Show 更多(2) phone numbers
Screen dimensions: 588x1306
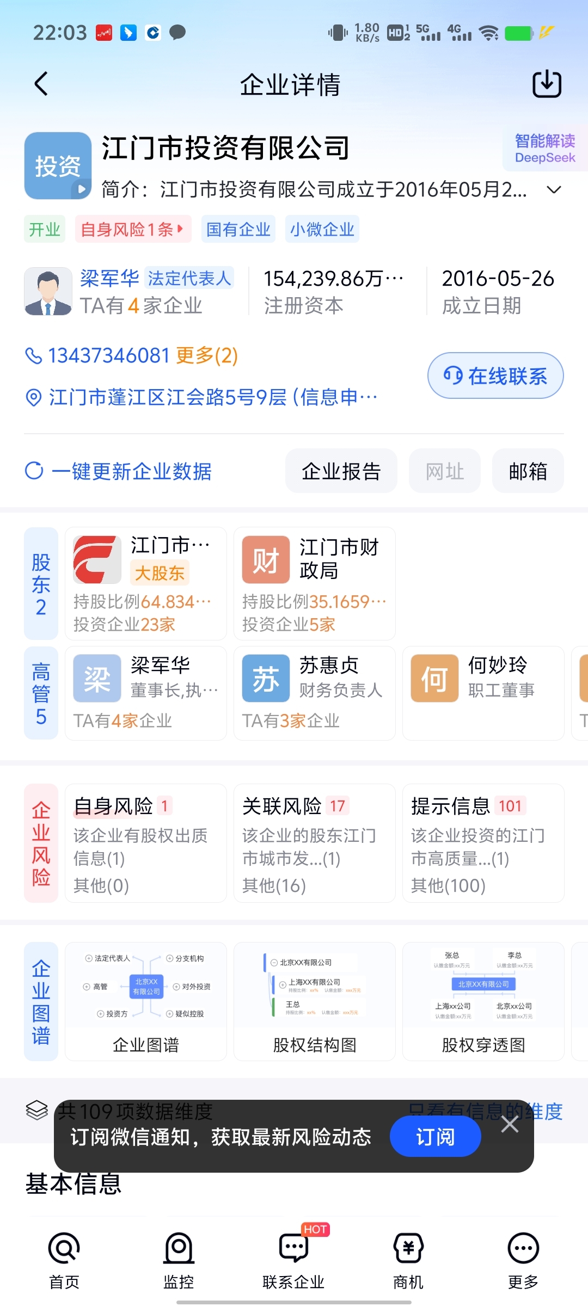click(207, 356)
